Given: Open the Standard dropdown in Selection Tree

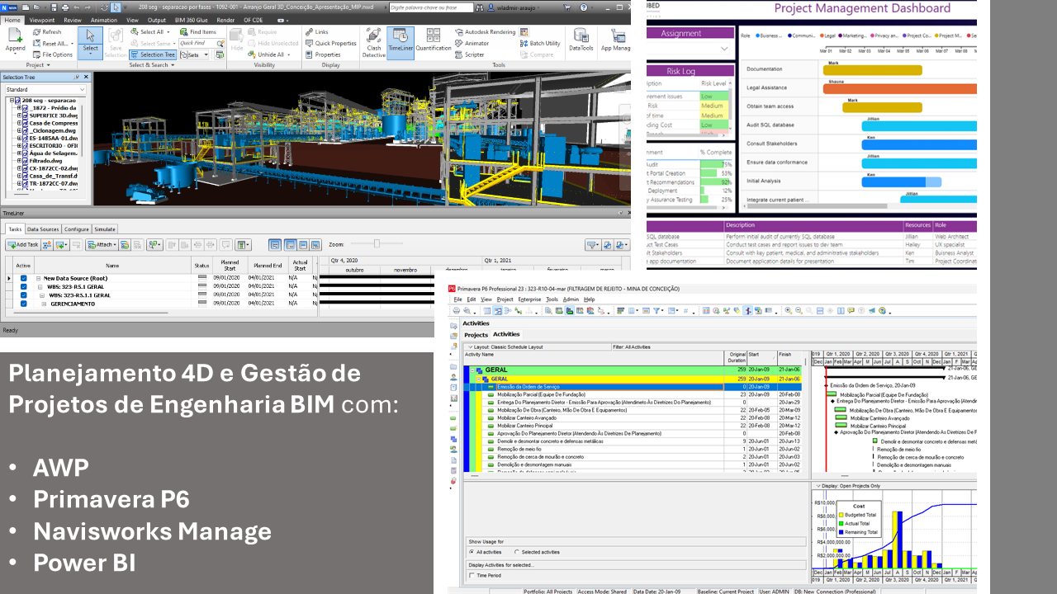Looking at the screenshot, I should [x=45, y=89].
